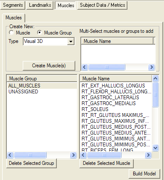
Task: Open the Landmarks tab
Action: point(40,5)
